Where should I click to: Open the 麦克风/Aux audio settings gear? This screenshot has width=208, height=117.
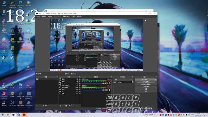[109, 83]
